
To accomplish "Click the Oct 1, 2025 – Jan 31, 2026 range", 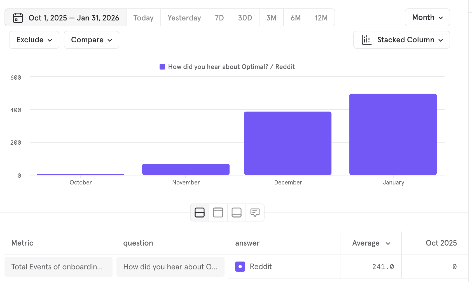I will point(66,18).
